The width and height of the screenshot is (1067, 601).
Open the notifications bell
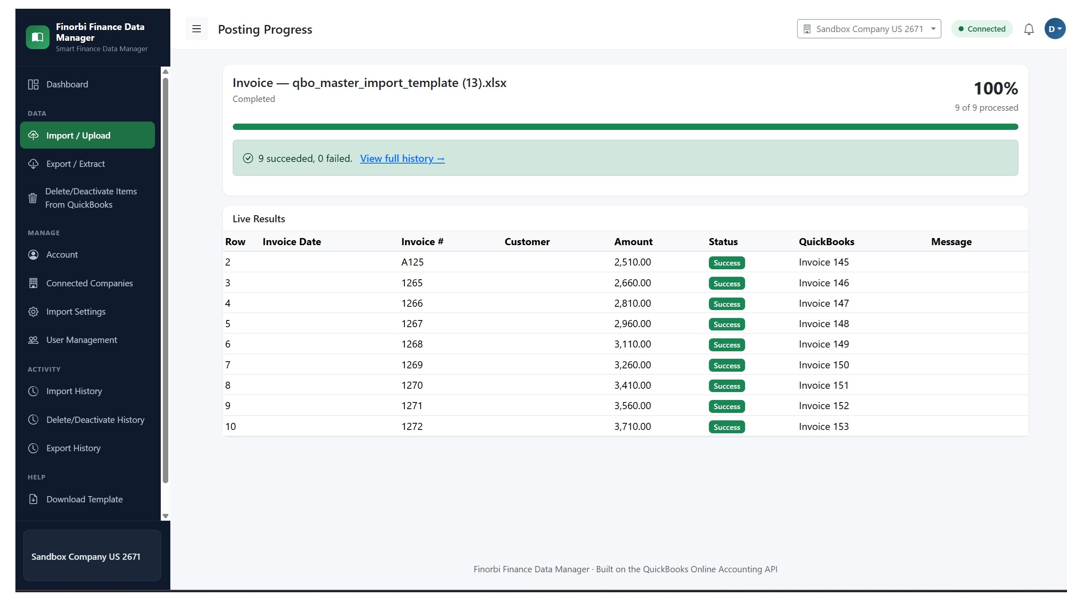coord(1029,29)
